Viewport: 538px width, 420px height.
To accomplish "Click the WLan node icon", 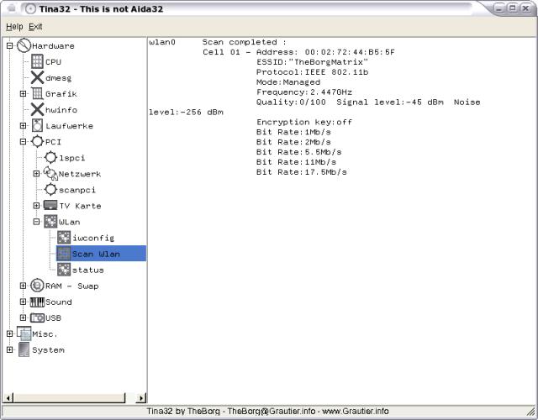I will (50, 222).
